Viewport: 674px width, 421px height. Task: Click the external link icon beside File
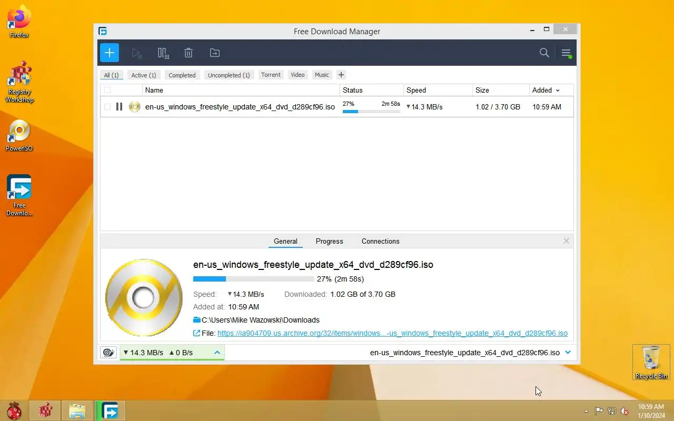(x=197, y=333)
